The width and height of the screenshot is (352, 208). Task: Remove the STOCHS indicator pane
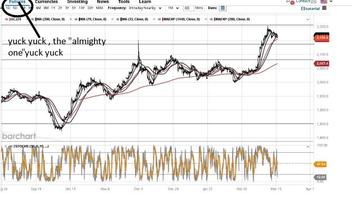click(6, 146)
